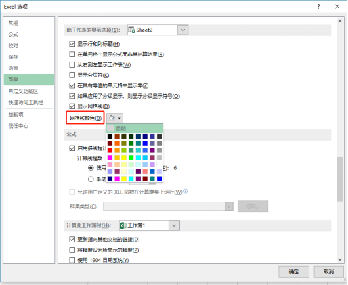The height and width of the screenshot is (285, 348).
Task: Open 信任中心 category
Action: 29,126
